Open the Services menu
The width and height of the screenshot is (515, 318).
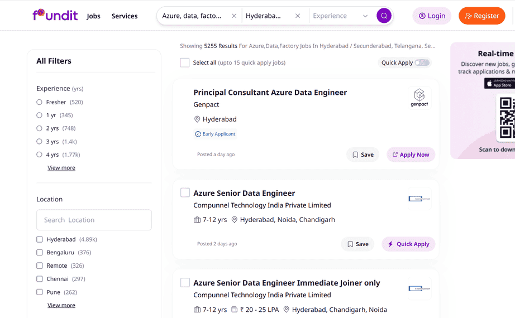[x=125, y=16]
